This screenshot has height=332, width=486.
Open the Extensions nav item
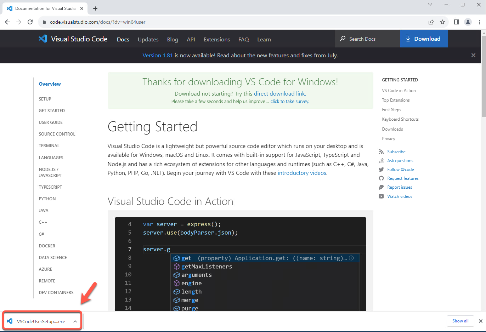(x=216, y=40)
